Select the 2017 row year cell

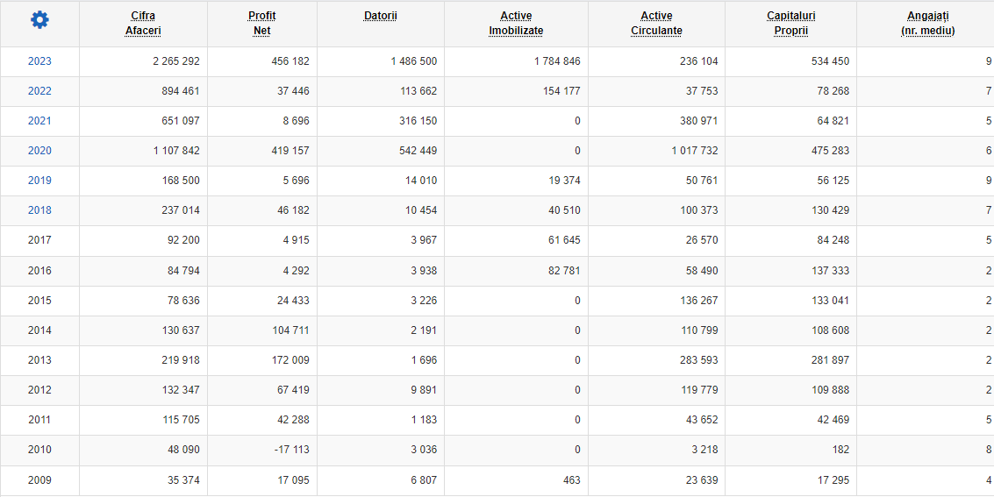point(39,240)
